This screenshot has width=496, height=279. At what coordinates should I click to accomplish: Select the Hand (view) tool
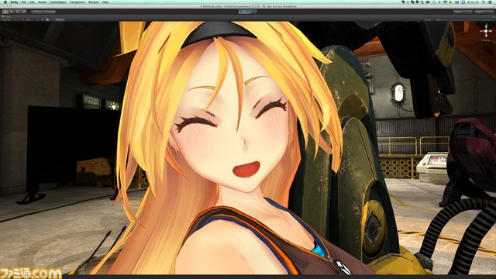[5, 12]
